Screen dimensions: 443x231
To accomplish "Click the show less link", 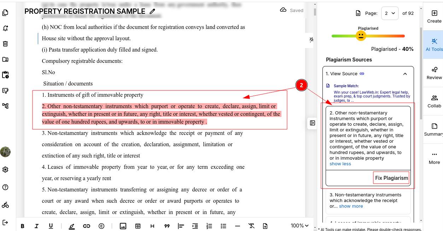I will coord(340,164).
